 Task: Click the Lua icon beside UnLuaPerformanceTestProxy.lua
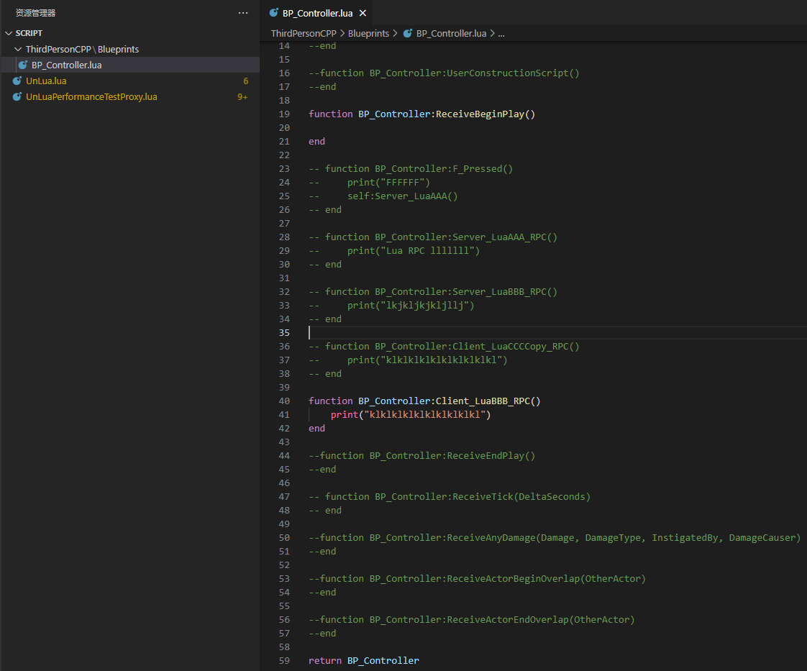click(17, 96)
